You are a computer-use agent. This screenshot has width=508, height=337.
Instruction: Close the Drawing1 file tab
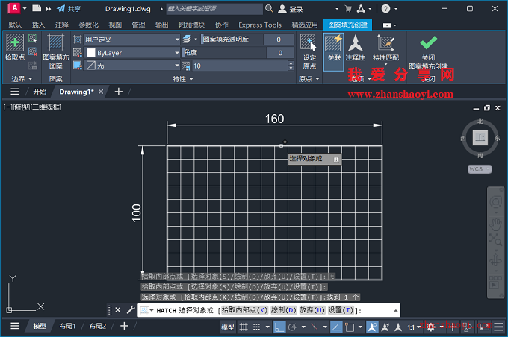101,92
